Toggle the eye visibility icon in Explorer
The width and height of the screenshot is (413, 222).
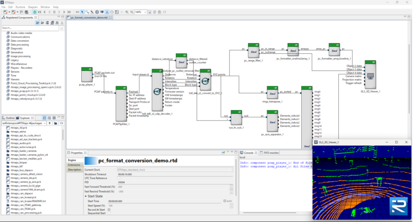62,123
